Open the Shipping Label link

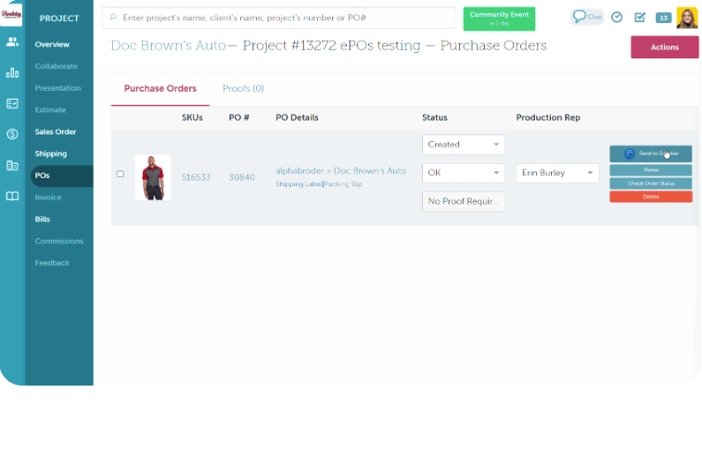click(299, 184)
